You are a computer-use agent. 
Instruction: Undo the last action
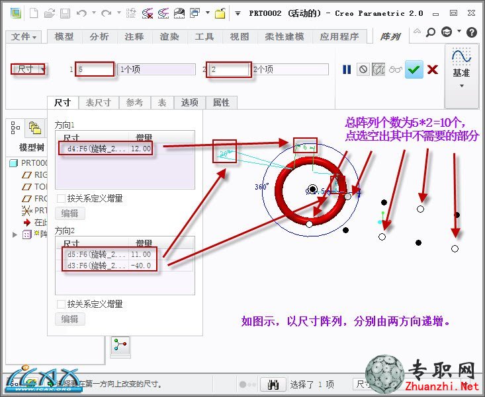point(81,13)
